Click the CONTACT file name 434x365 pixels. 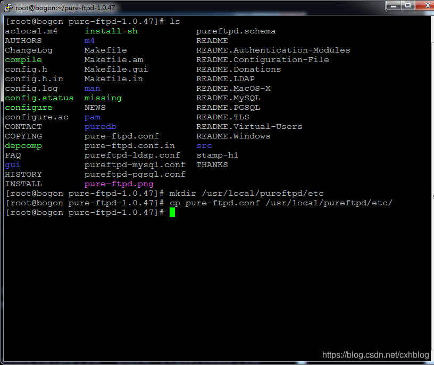pyautogui.click(x=23, y=127)
